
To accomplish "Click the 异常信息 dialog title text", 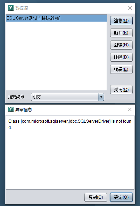I will coord(24,109).
